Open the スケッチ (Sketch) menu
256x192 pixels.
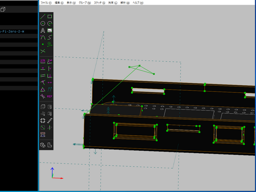pyautogui.click(x=100, y=2)
